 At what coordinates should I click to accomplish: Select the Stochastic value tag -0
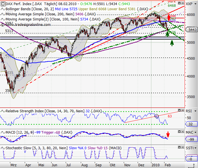[191, 159]
